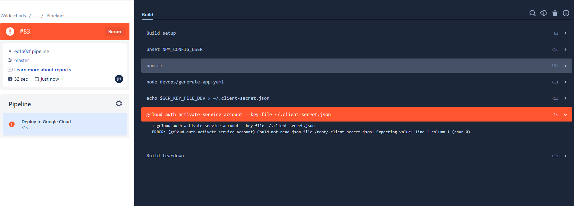Click the just now timestamp text
Image resolution: width=574 pixels, height=206 pixels.
click(50, 79)
